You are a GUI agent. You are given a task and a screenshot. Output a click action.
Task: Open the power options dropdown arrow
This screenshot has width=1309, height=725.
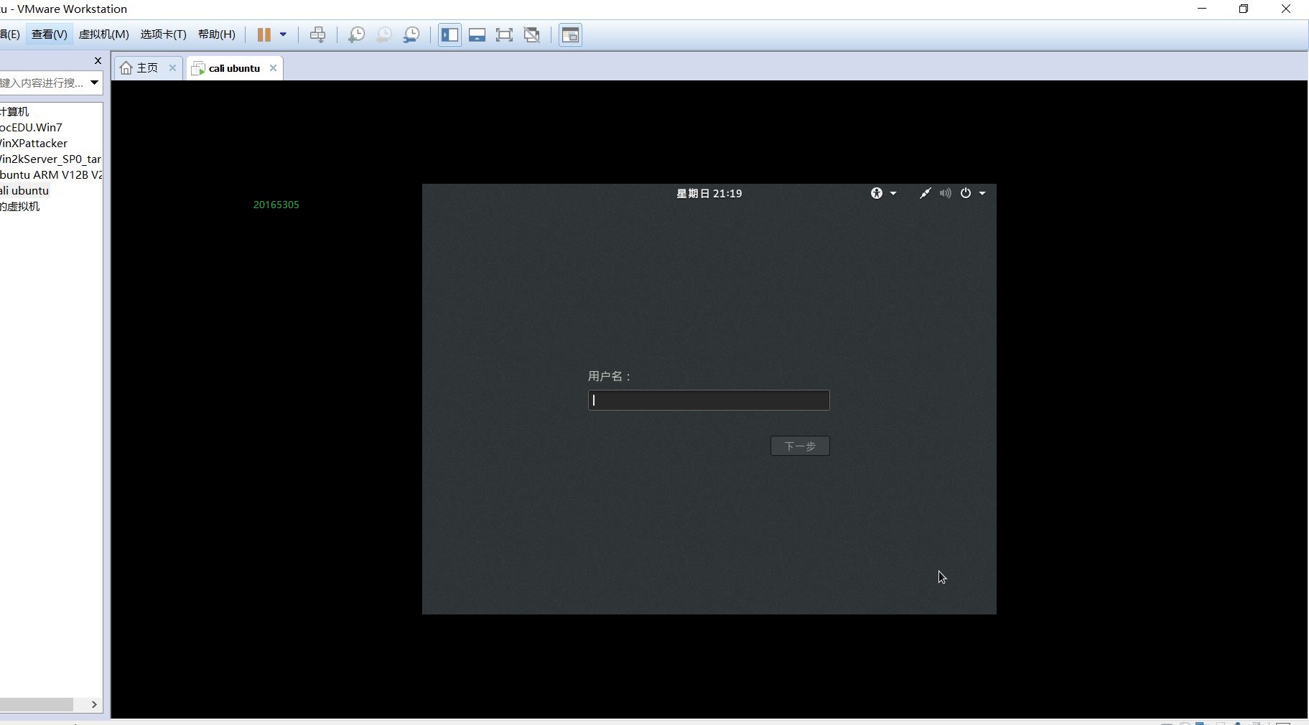coord(283,34)
